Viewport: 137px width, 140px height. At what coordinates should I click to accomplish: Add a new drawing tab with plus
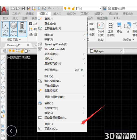pos(36,45)
